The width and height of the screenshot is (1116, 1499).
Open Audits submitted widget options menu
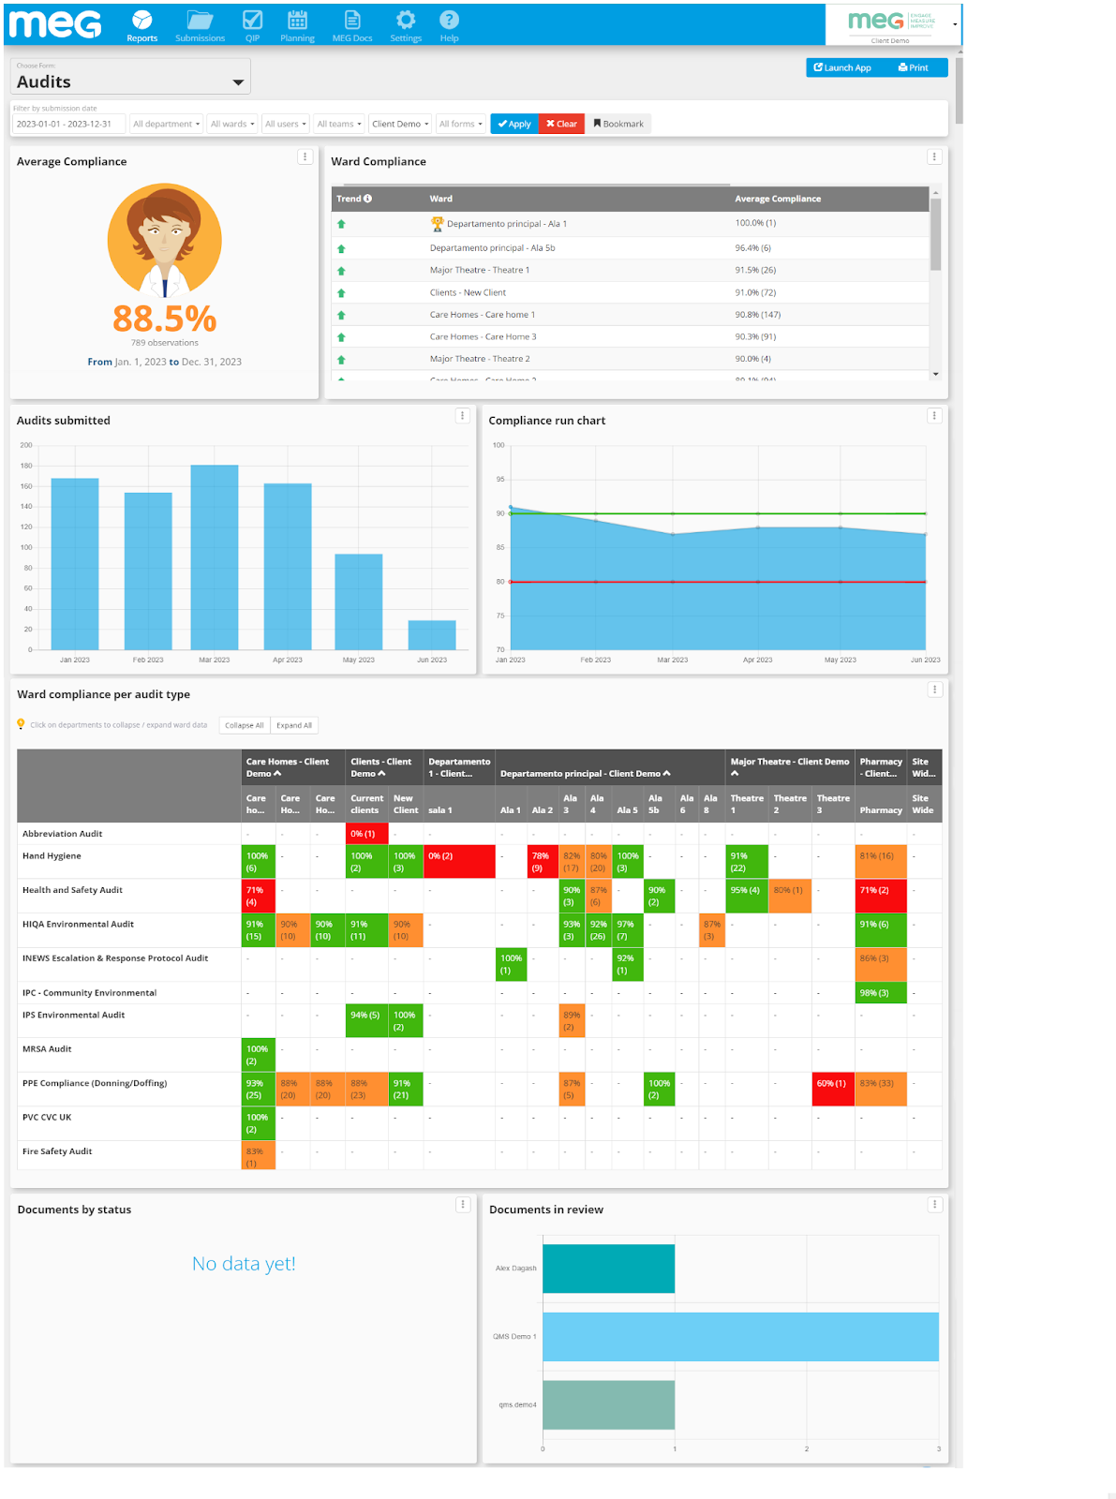(x=462, y=416)
